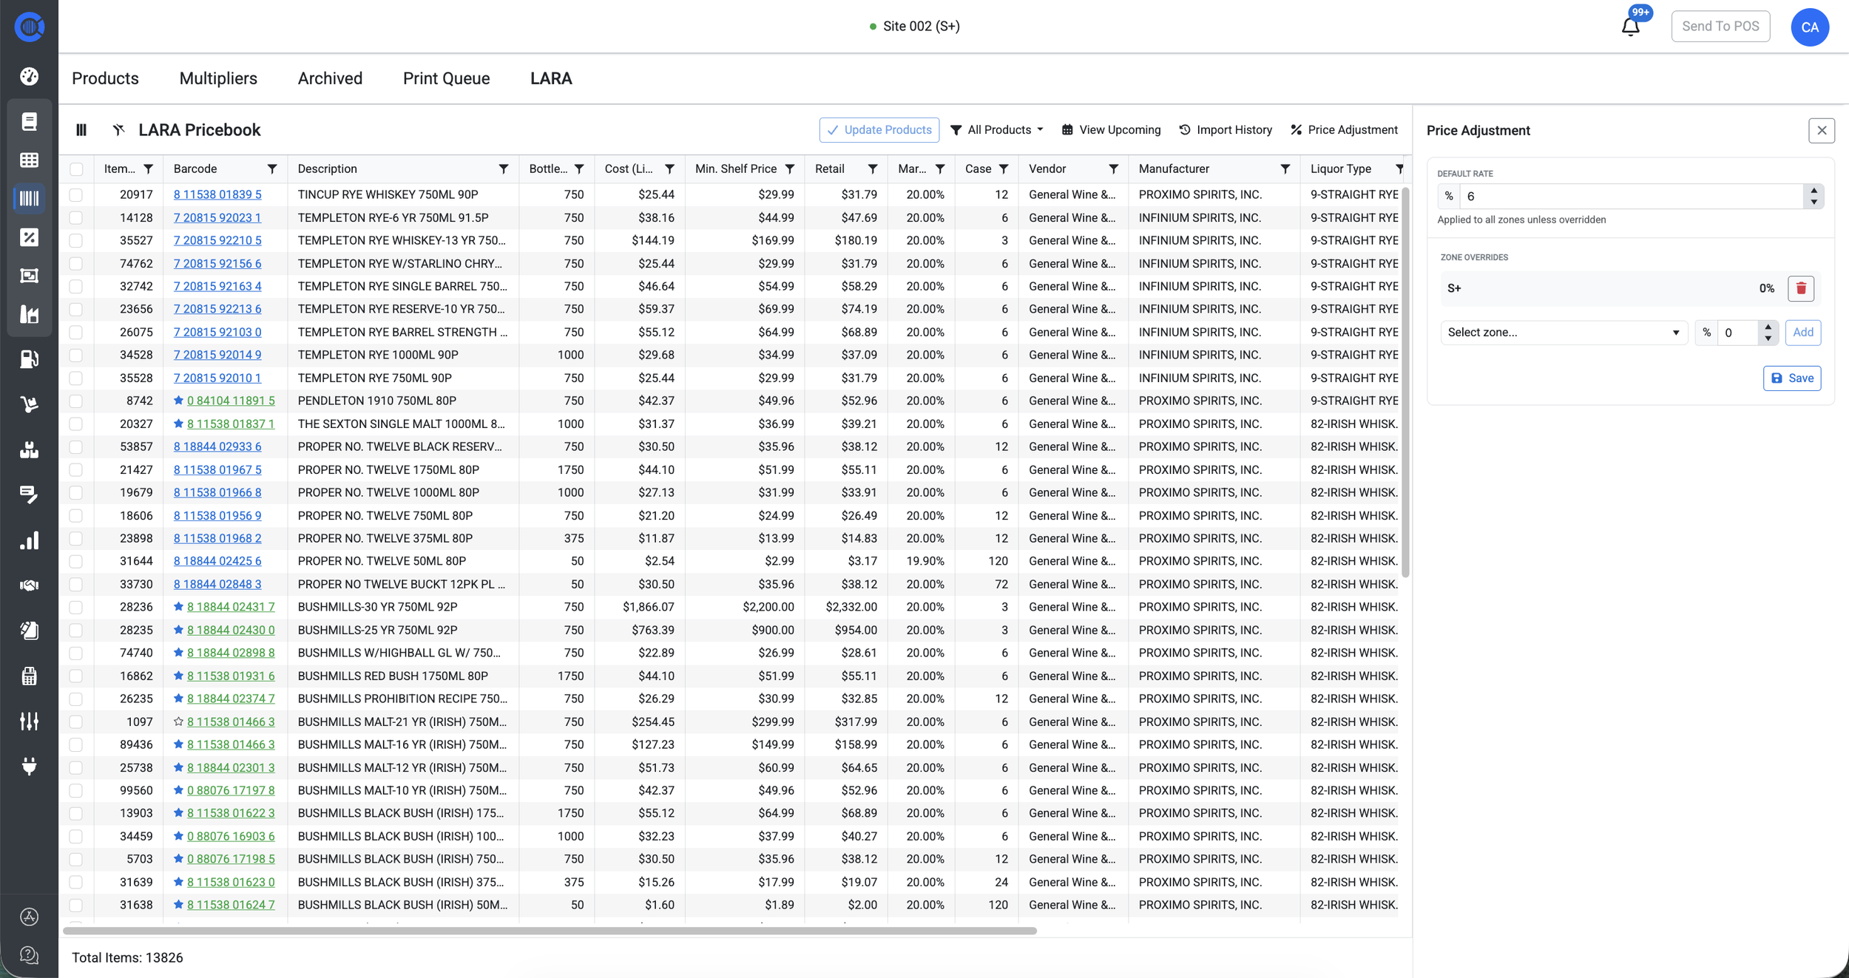This screenshot has width=1849, height=978.
Task: Open the table grid icon in sidebar
Action: [29, 160]
